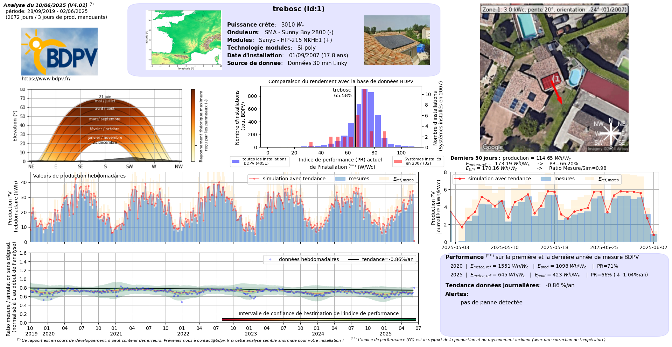Click the 'Alertes:' heading
The height and width of the screenshot is (347, 672).
[x=457, y=294]
